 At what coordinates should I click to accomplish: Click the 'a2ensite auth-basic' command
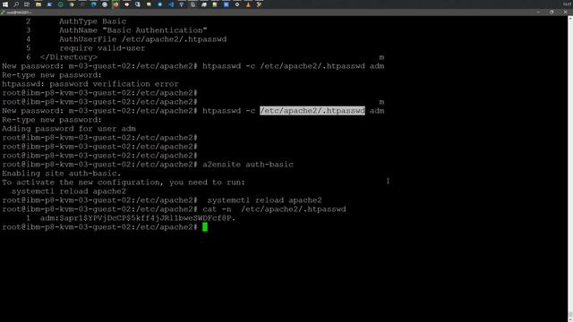tap(248, 165)
